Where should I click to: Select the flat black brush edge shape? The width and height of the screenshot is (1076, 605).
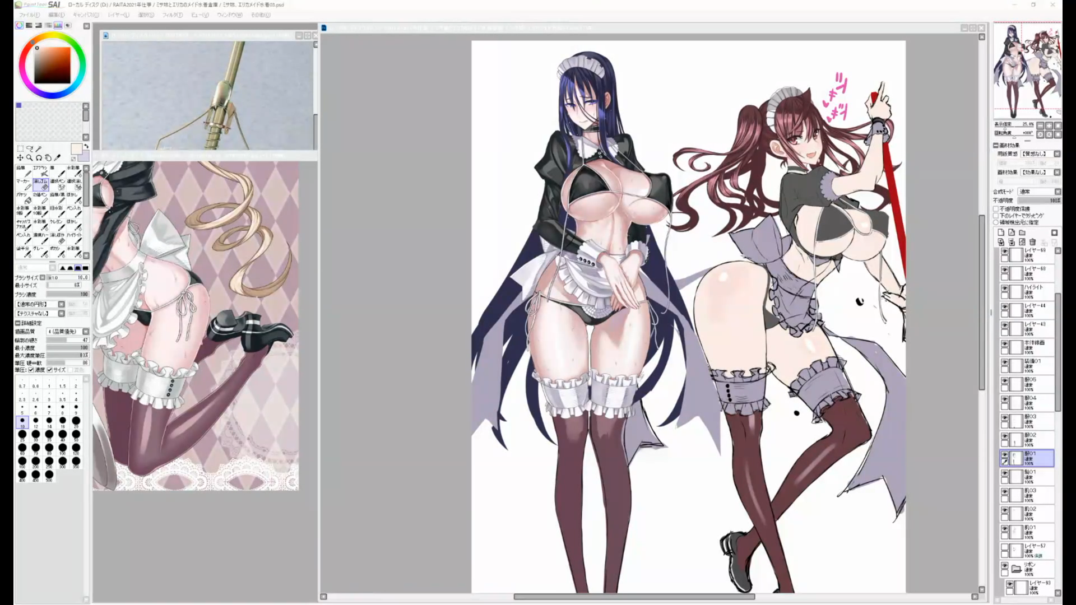tap(85, 268)
